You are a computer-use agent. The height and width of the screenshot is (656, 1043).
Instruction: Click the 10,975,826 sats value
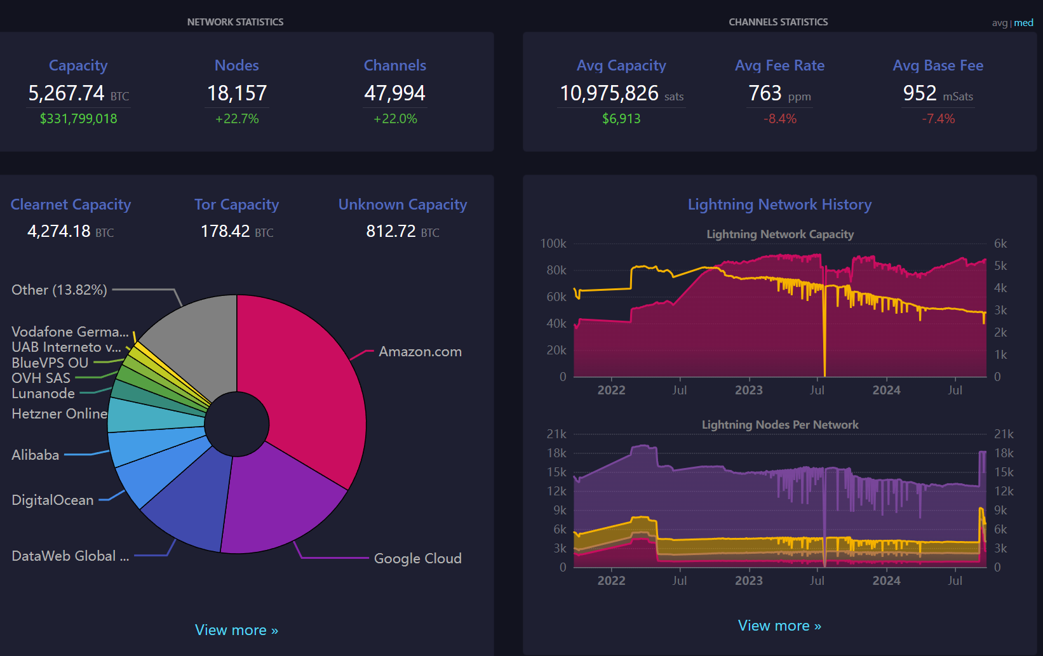click(x=621, y=94)
